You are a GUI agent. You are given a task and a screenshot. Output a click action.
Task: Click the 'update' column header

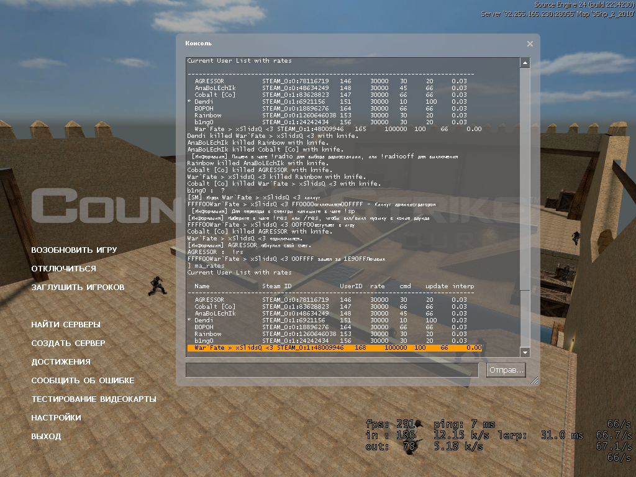(437, 286)
